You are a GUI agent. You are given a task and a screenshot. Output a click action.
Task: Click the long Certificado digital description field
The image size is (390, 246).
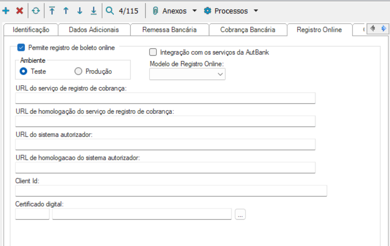coord(142,214)
